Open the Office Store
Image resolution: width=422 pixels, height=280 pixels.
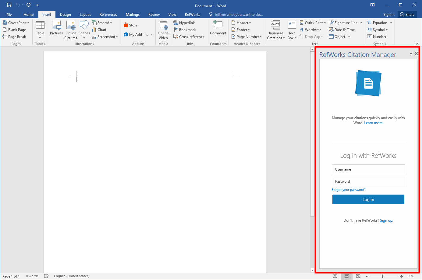click(130, 25)
